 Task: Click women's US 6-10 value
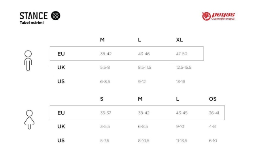(x=213, y=141)
